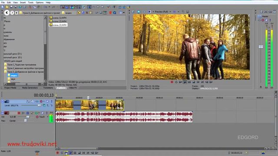
Task: Cut selection with scissors icon
Action: point(30,7)
